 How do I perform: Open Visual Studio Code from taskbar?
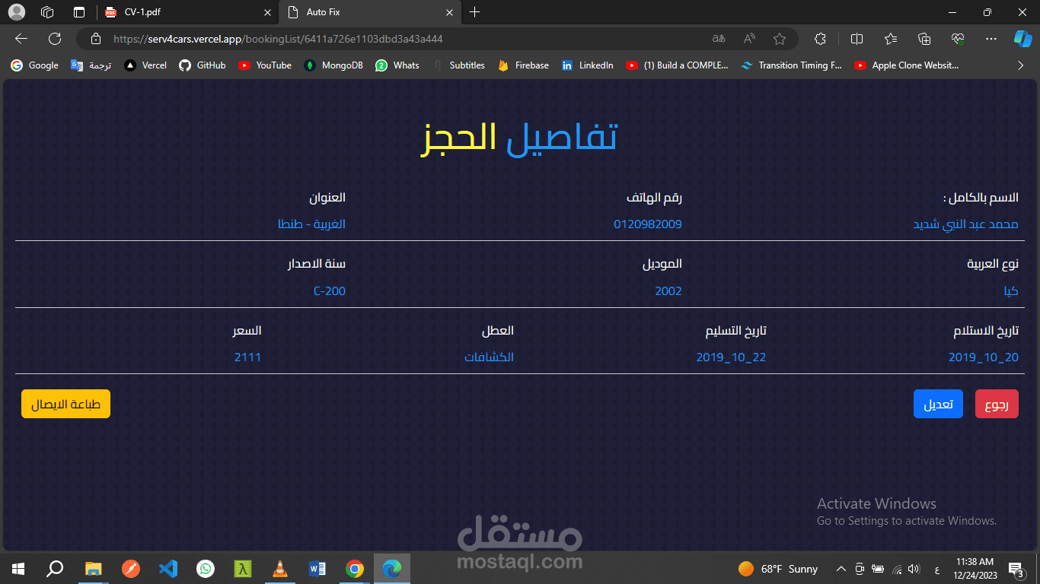(x=167, y=569)
